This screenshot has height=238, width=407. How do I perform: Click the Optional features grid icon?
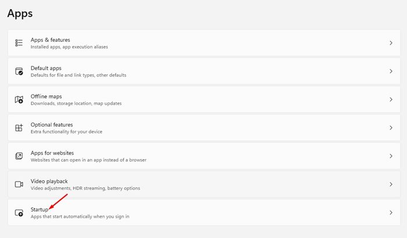click(x=19, y=128)
